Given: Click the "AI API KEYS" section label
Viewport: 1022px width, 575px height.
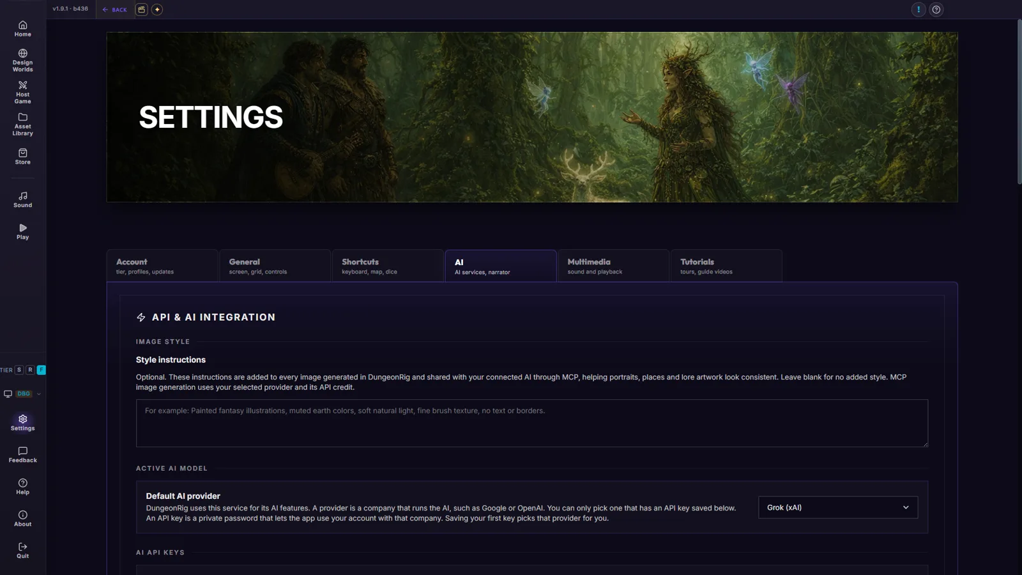Looking at the screenshot, I should pos(160,553).
